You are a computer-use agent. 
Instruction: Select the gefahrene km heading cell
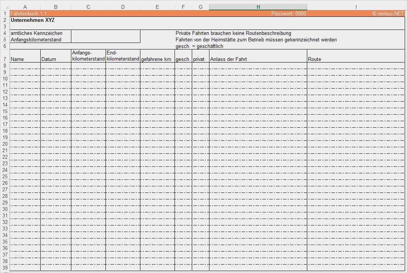point(157,59)
